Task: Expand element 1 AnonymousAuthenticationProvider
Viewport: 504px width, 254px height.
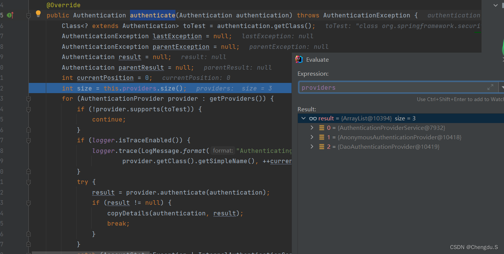Action: pyautogui.click(x=312, y=137)
